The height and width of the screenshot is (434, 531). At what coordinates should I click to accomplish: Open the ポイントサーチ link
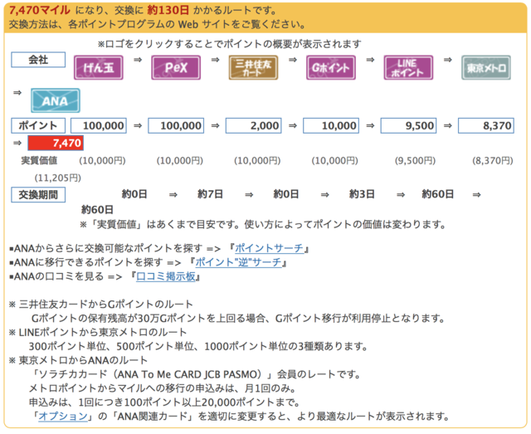pos(269,248)
